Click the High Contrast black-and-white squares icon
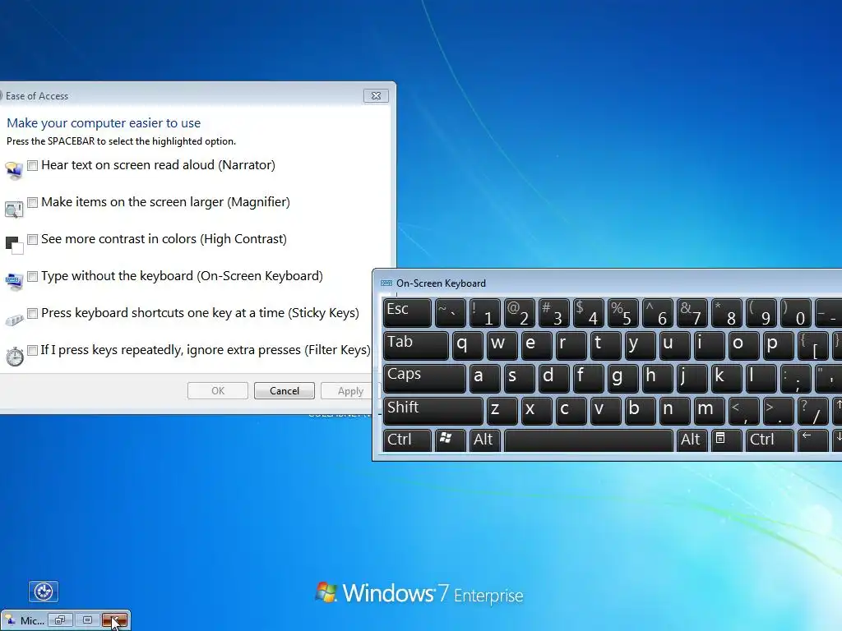 [x=15, y=245]
